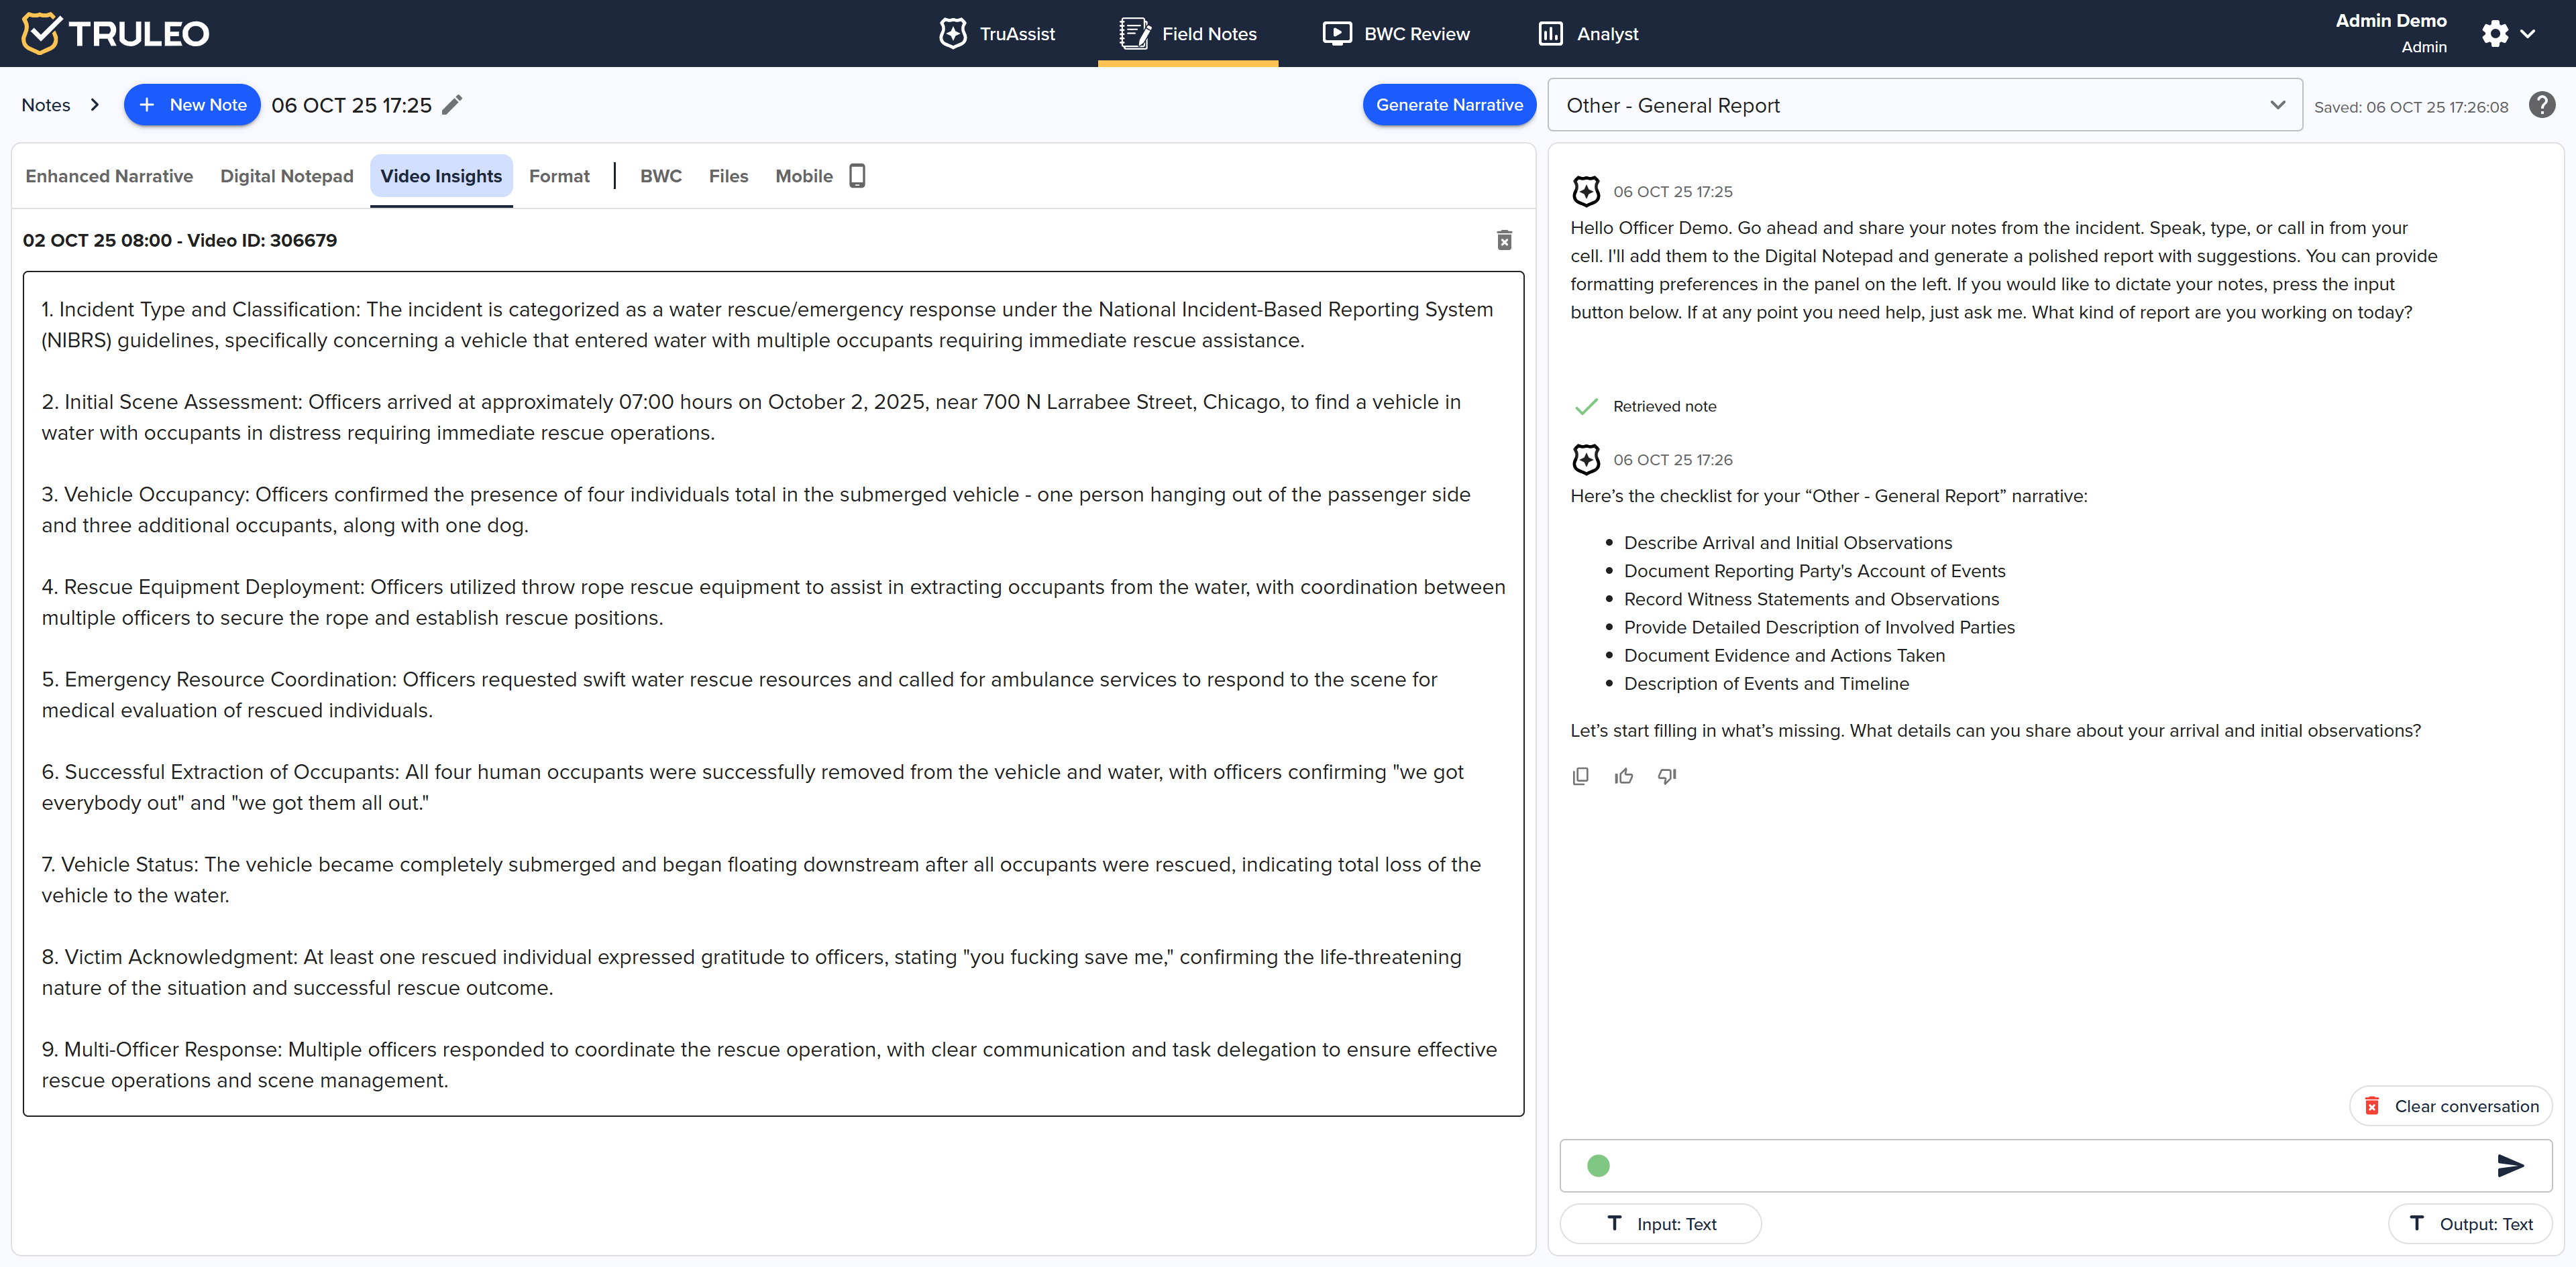Viewport: 2576px width, 1267px height.
Task: Send message with the arrow icon
Action: [2509, 1165]
